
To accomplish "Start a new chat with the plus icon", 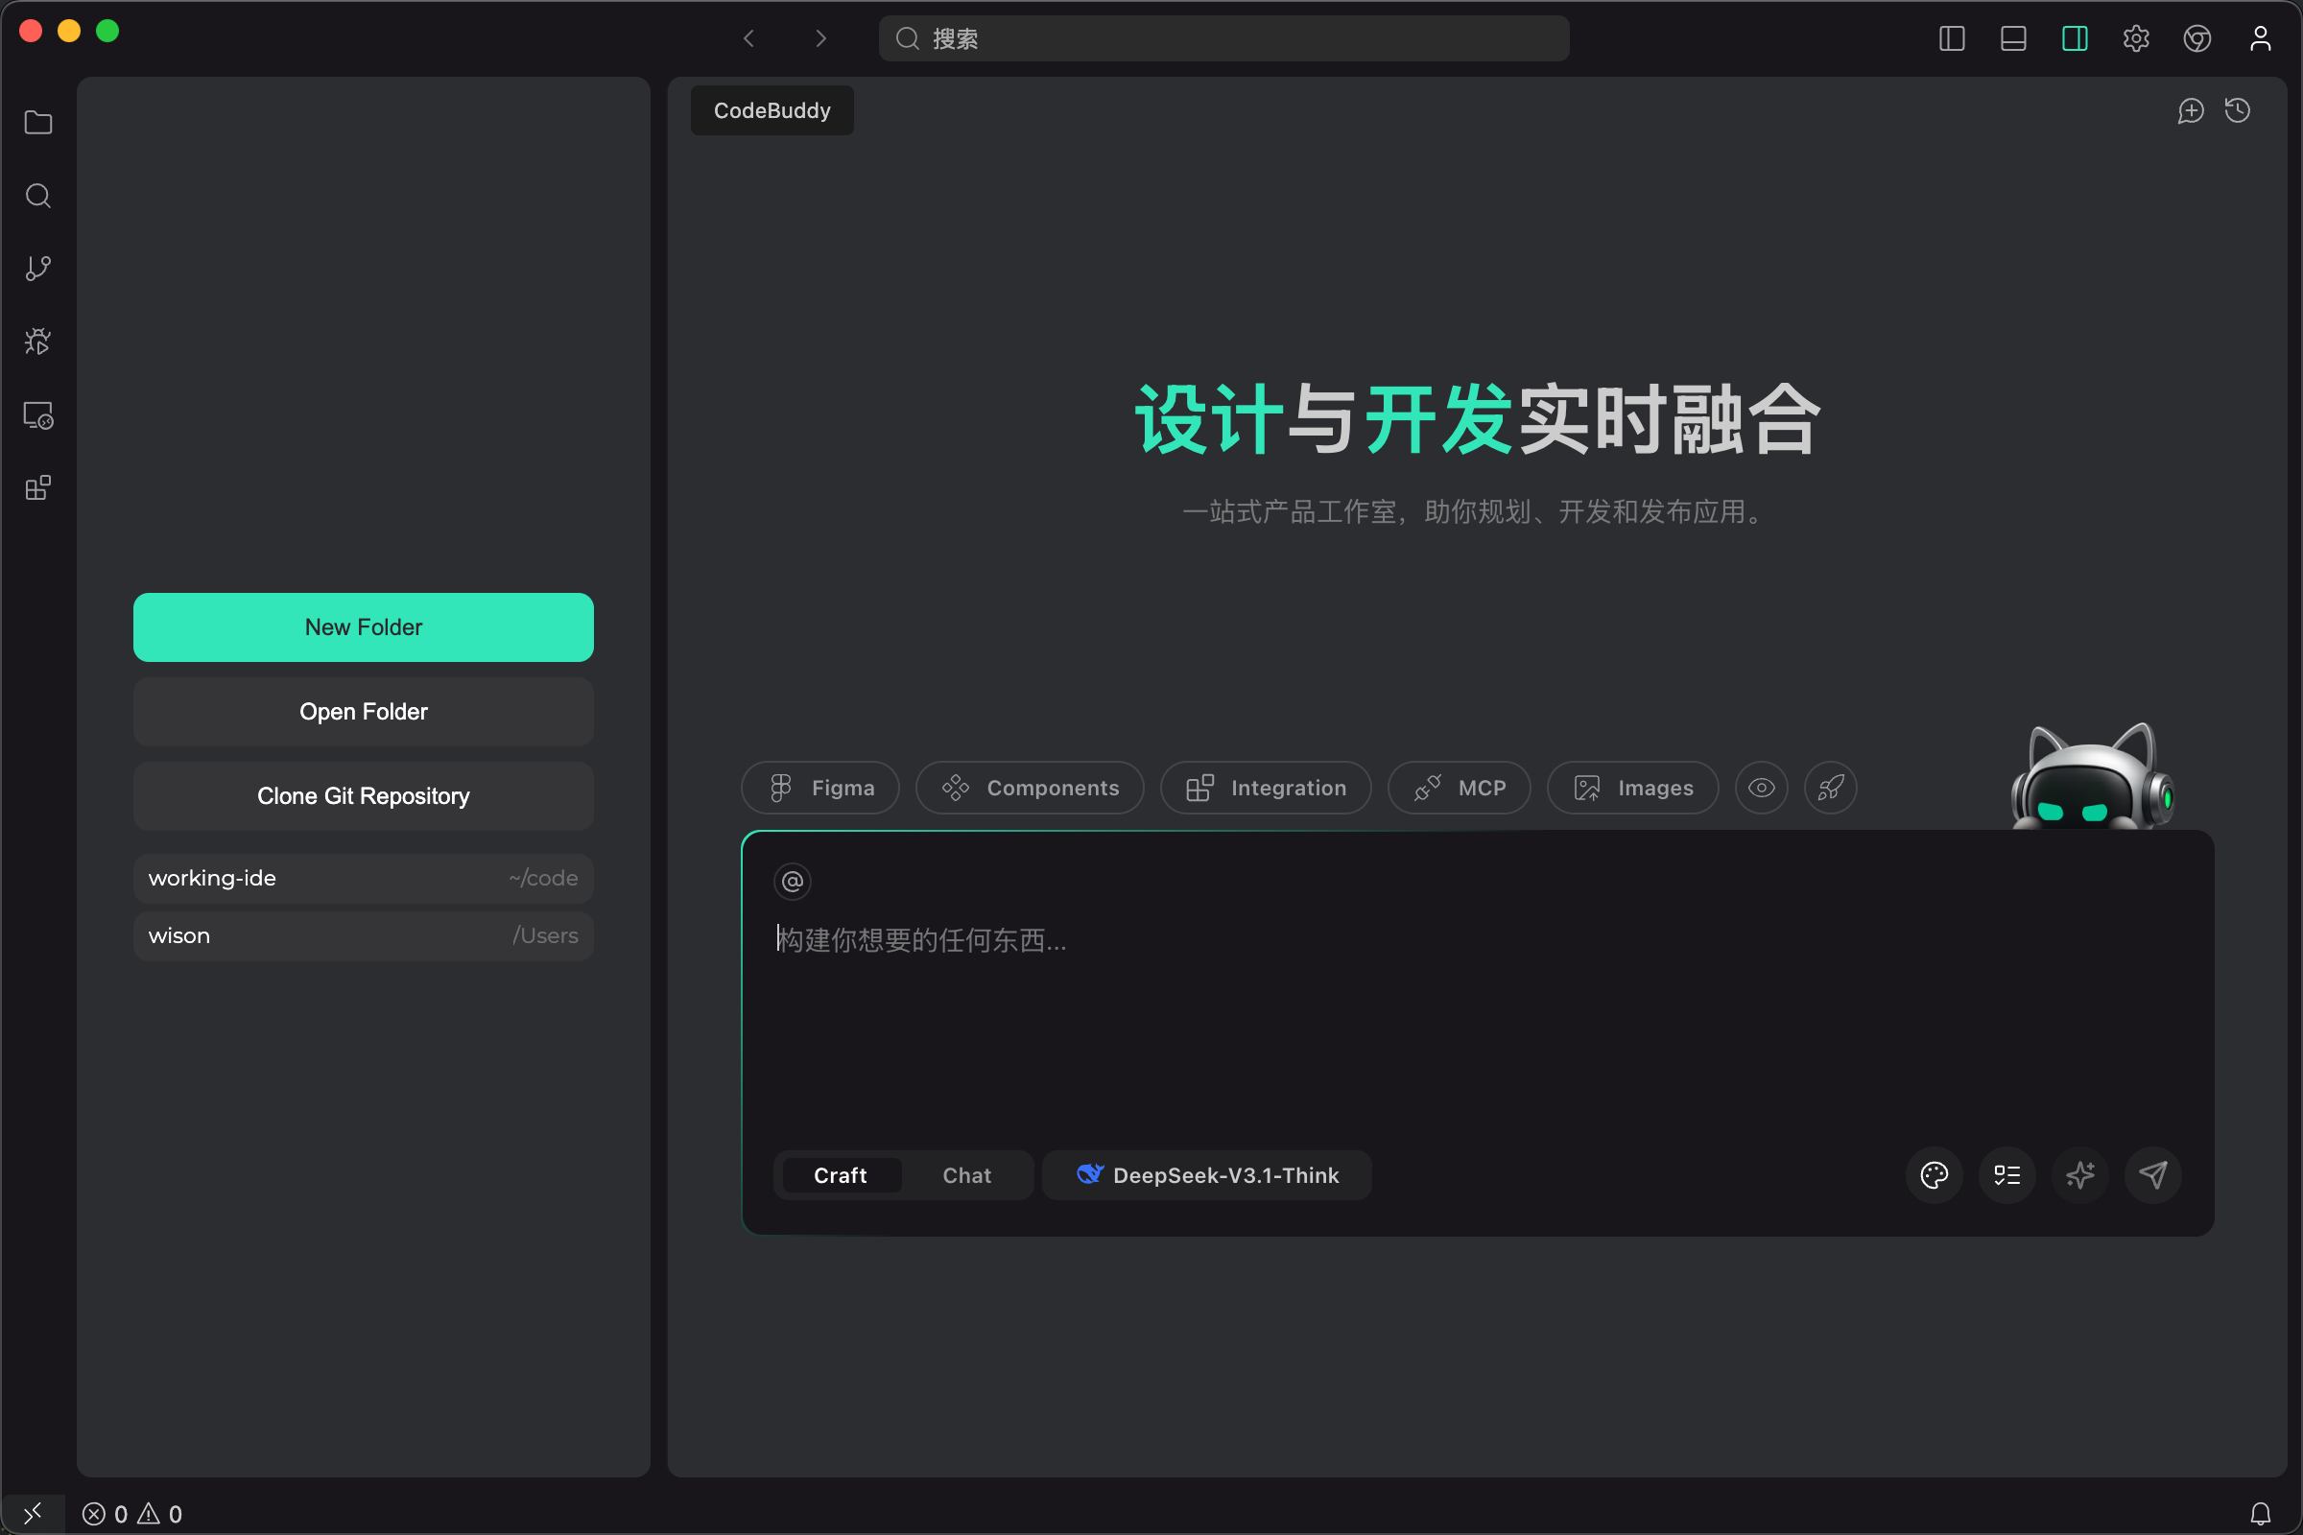I will click(x=2191, y=110).
